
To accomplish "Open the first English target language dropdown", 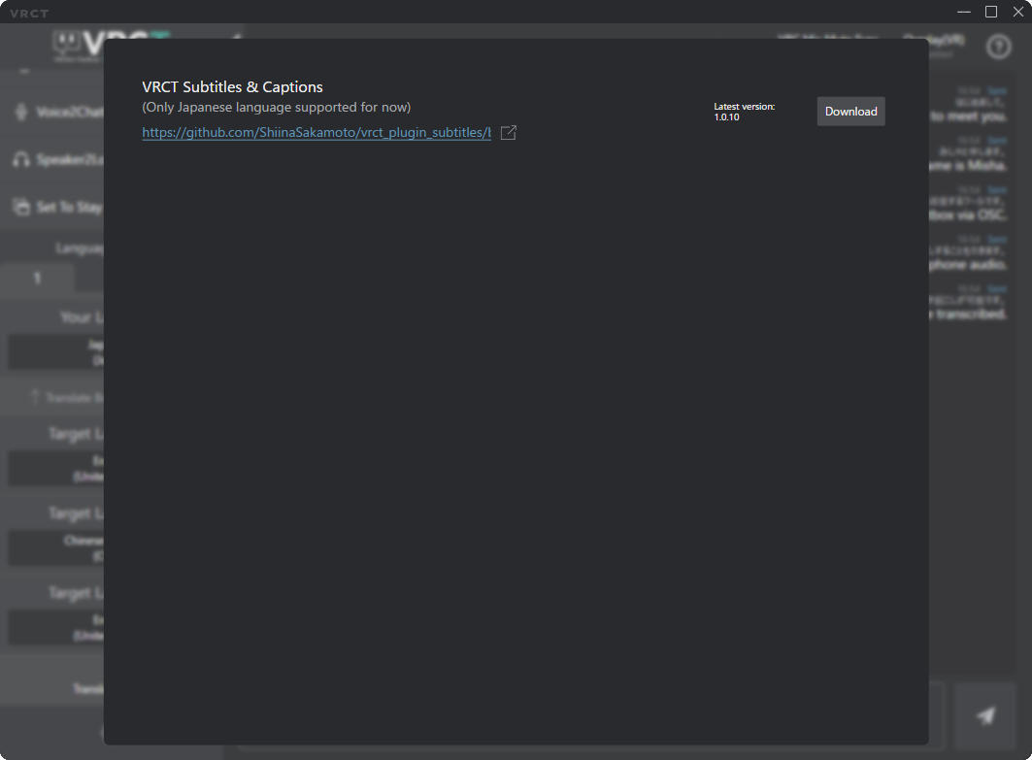I will [54, 469].
